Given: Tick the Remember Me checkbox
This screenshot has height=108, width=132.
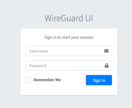Looking at the screenshot, I should (x=29, y=80).
